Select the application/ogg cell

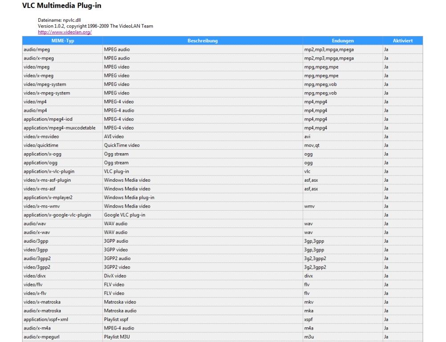pos(63,163)
